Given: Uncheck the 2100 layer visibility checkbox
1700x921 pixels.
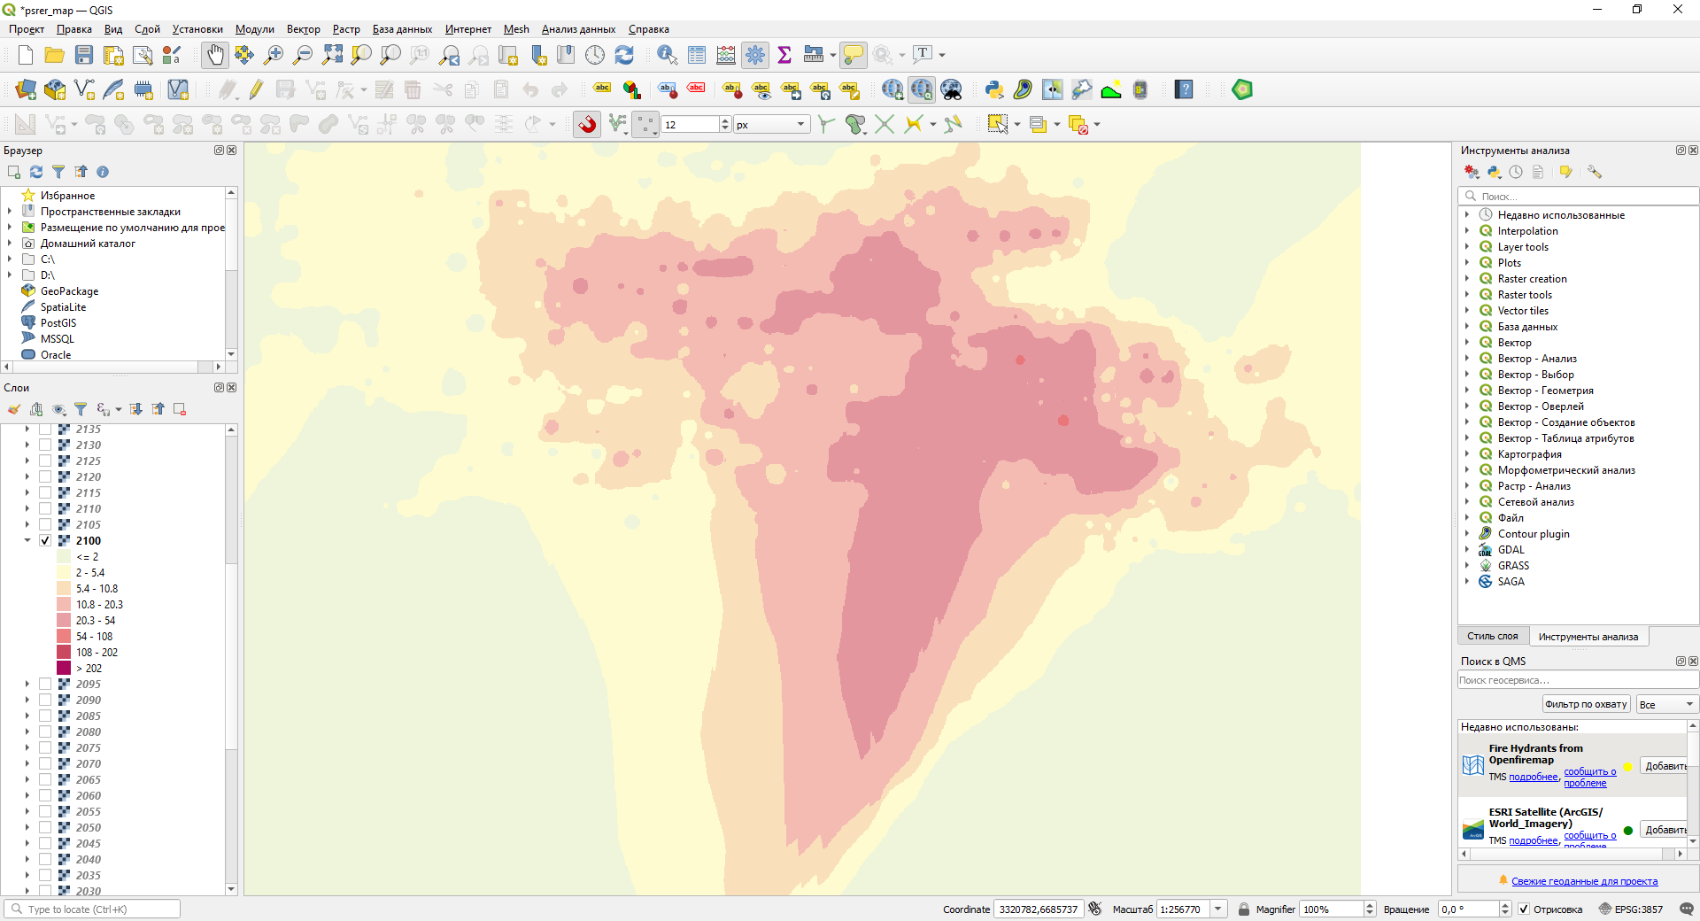Looking at the screenshot, I should pyautogui.click(x=45, y=541).
